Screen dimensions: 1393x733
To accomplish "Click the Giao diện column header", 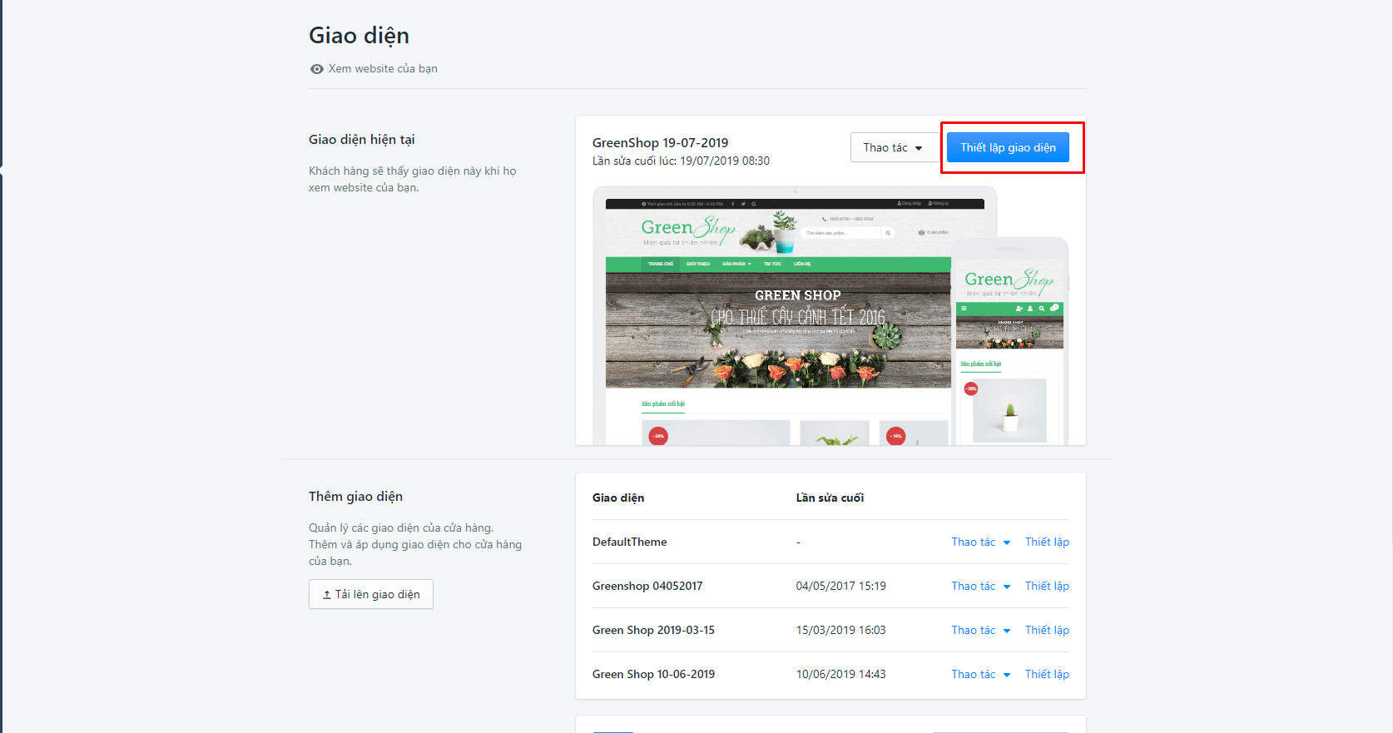I will tap(618, 498).
